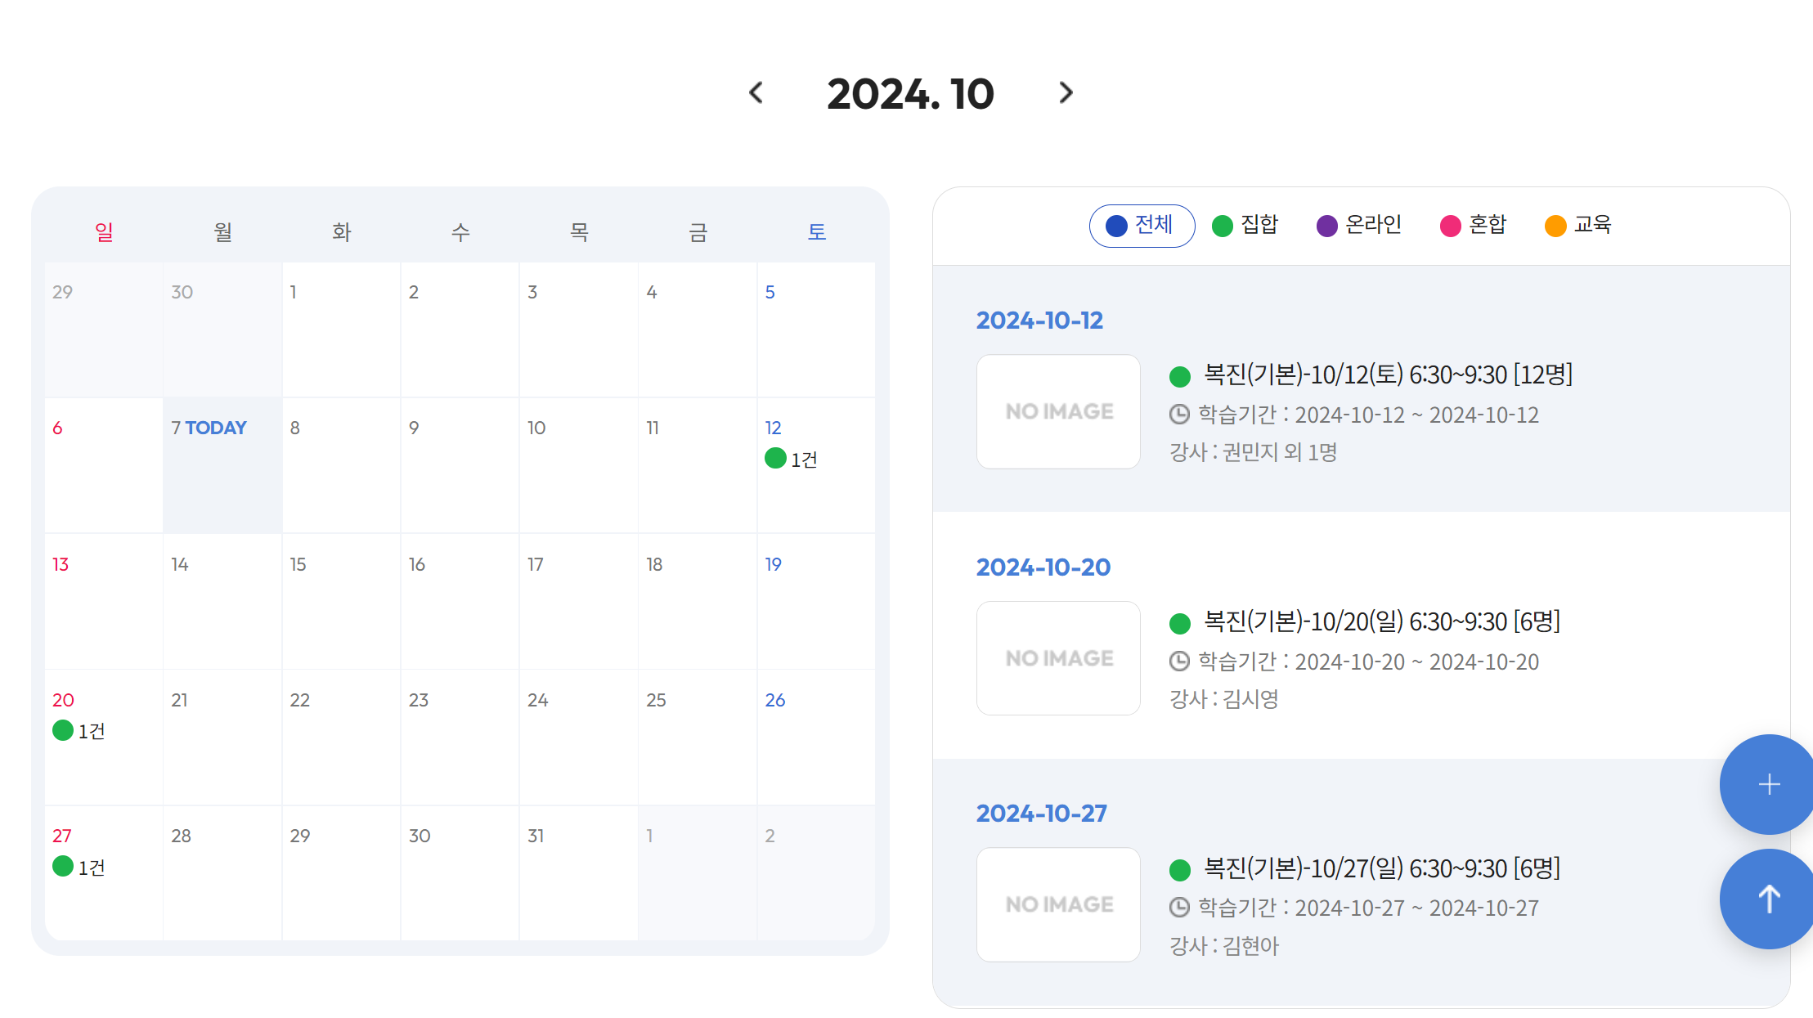Screen dimensions: 1813x1018
Task: Click the clock icon on the 10/12 course
Action: tap(1179, 415)
